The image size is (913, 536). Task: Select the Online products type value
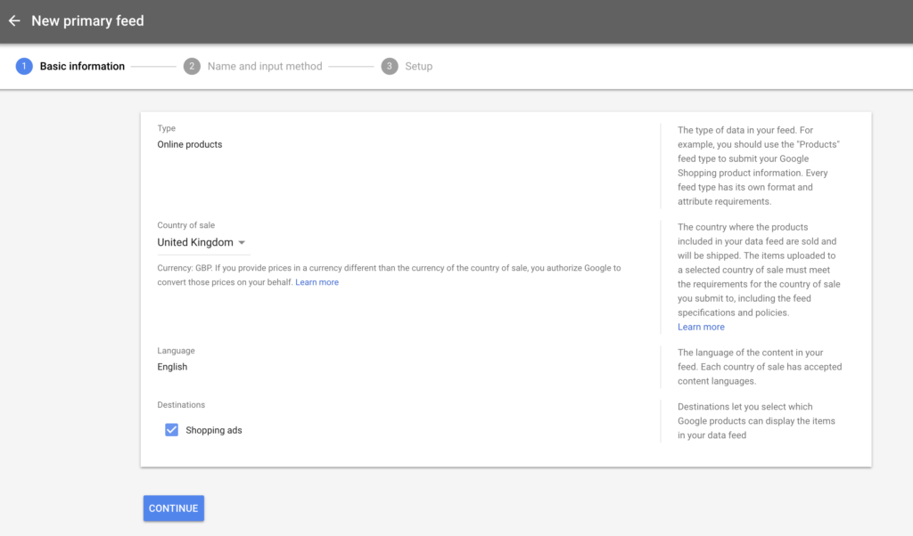190,144
